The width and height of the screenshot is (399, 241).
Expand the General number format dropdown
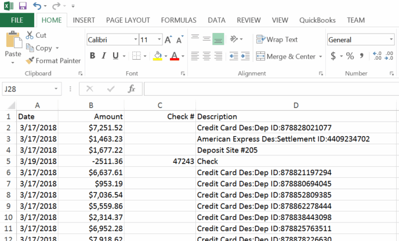(x=390, y=40)
